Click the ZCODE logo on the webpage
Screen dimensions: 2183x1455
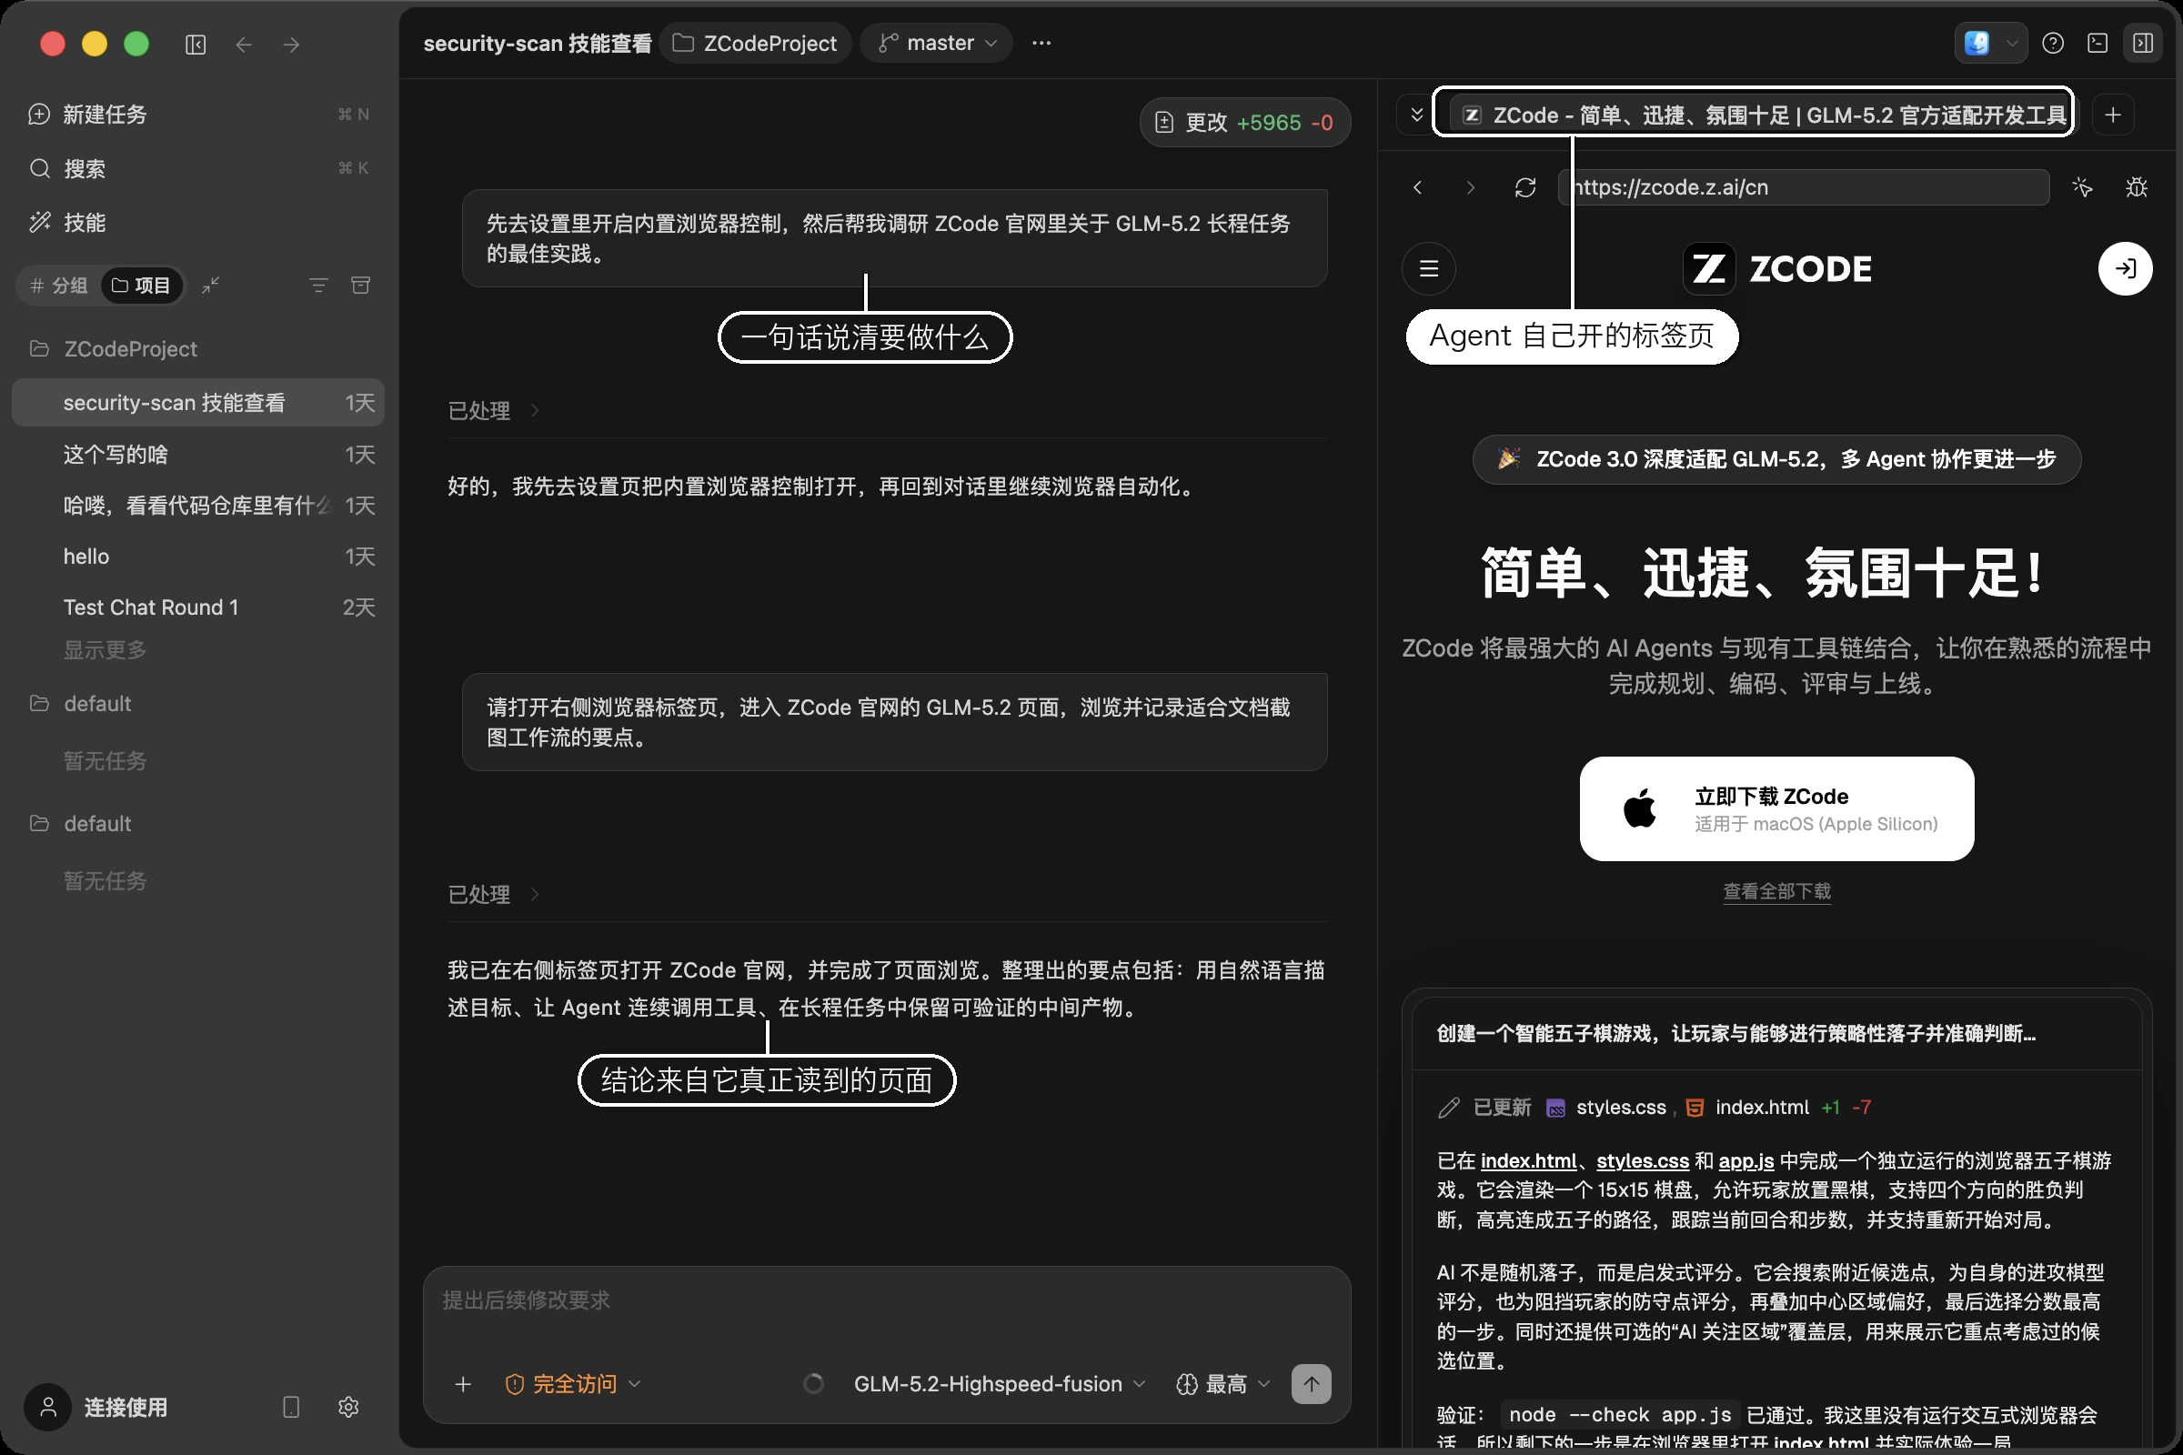click(x=1777, y=269)
